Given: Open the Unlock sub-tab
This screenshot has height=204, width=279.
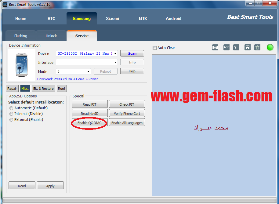Looking at the screenshot, I should (51, 36).
